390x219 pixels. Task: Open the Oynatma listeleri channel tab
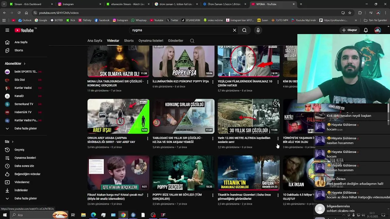point(151,41)
